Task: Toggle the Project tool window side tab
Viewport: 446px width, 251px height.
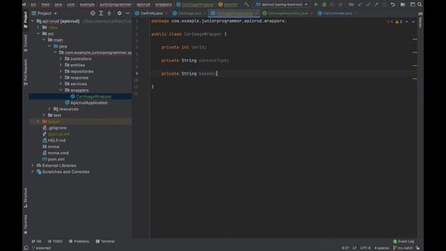Action: [26, 20]
